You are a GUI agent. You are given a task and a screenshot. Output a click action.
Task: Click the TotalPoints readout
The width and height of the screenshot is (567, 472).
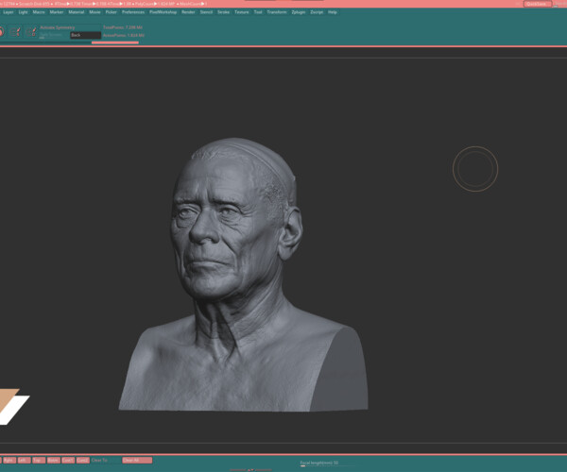(123, 27)
